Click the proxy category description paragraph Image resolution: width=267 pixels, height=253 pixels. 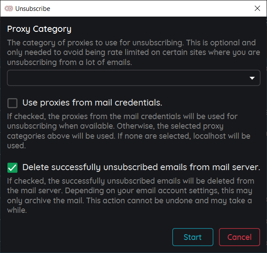[131, 53]
